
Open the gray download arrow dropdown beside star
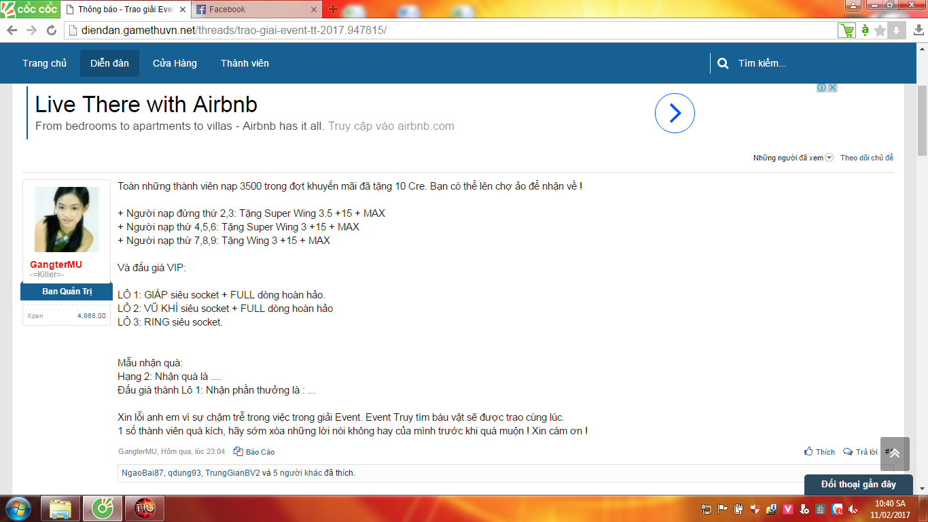[x=896, y=30]
